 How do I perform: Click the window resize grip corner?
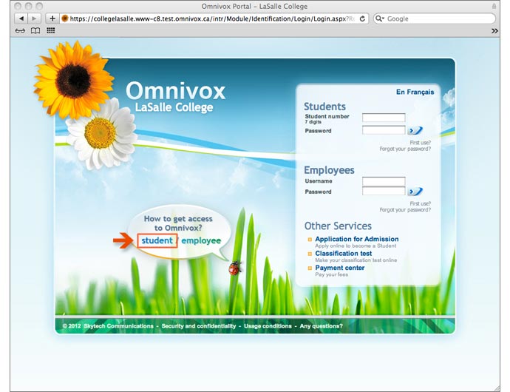pyautogui.click(x=497, y=388)
